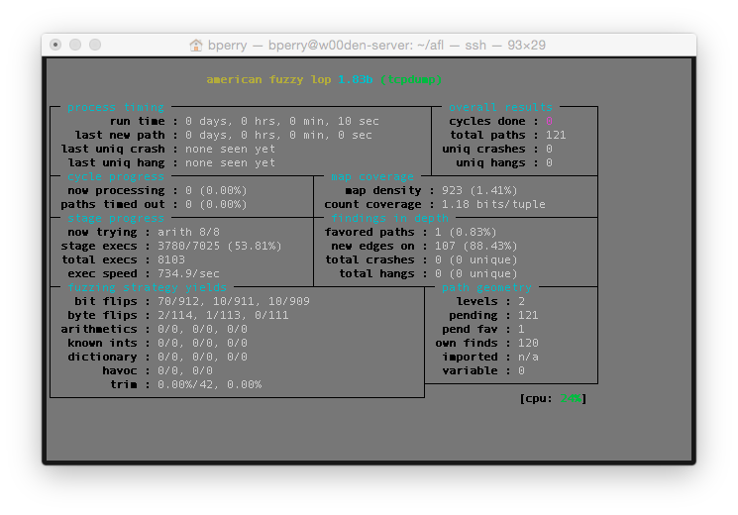
Task: Click the close window button
Action: tap(55, 45)
